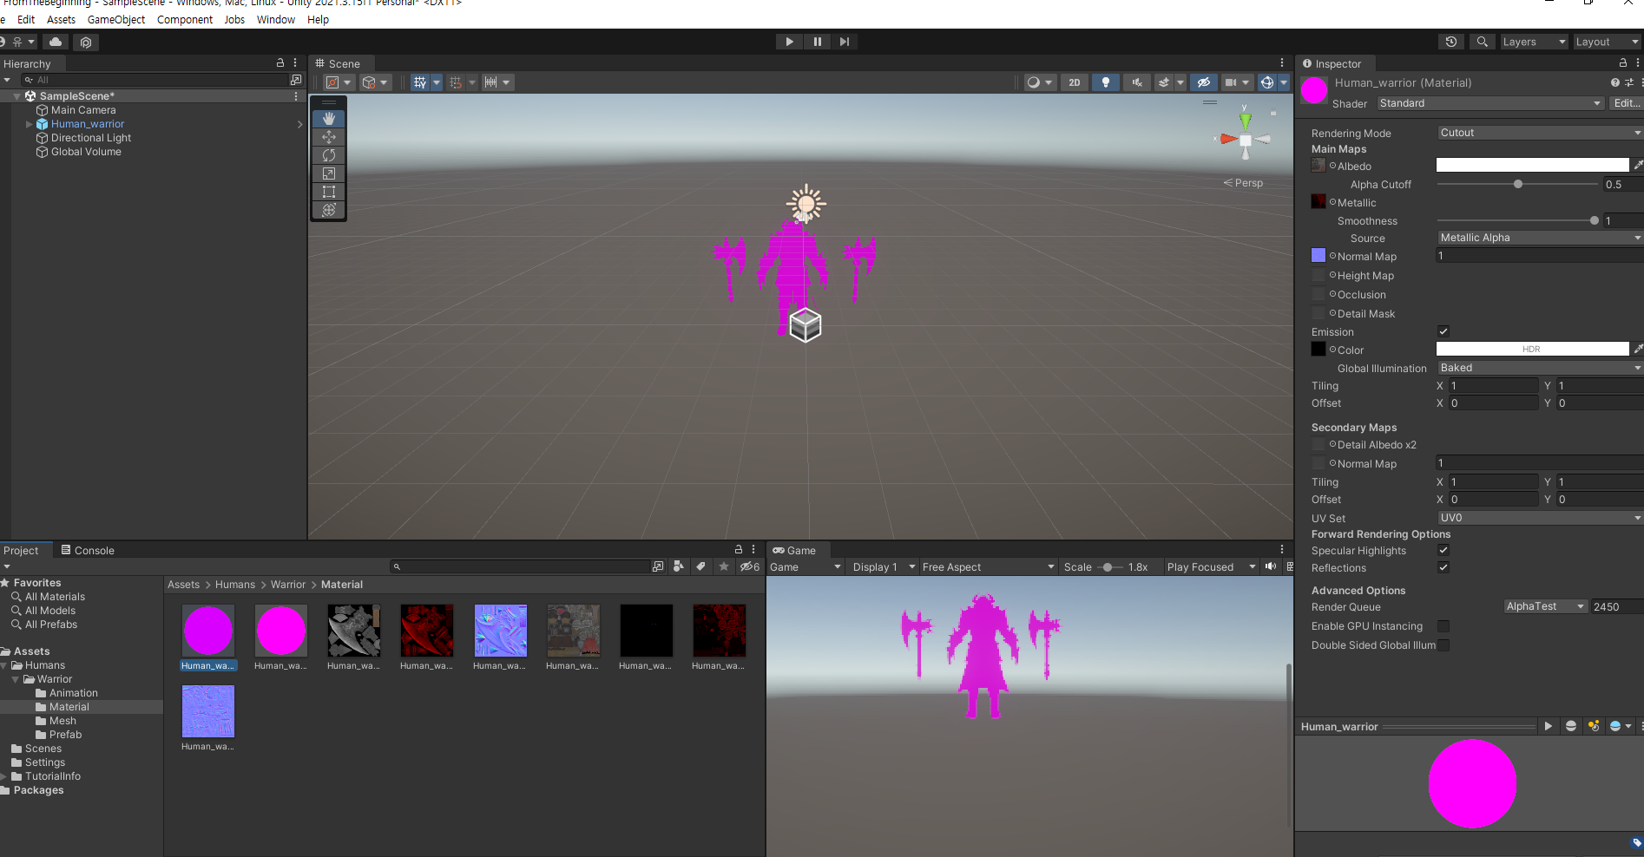The height and width of the screenshot is (857, 1644).
Task: Select the Rotate tool
Action: pyautogui.click(x=329, y=155)
